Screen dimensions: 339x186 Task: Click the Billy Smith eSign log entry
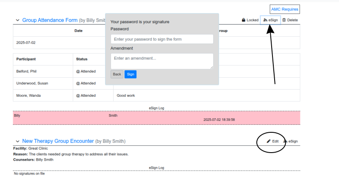click(156, 118)
